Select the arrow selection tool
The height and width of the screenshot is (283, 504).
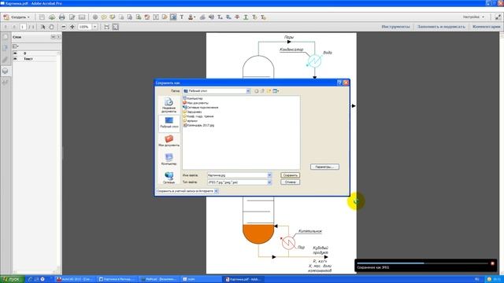pos(43,27)
